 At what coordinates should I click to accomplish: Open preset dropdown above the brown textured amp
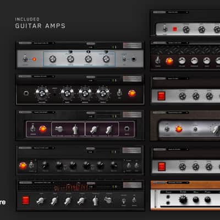[x=178, y=113]
